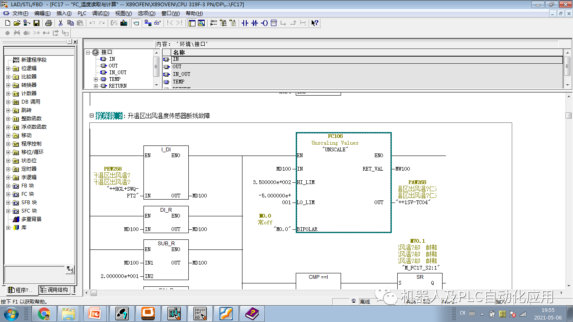Click the MD100 IN operand of FC106

click(284, 169)
